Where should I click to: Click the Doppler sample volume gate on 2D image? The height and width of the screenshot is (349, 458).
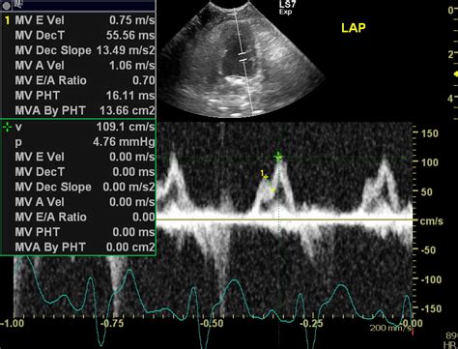pos(243,56)
